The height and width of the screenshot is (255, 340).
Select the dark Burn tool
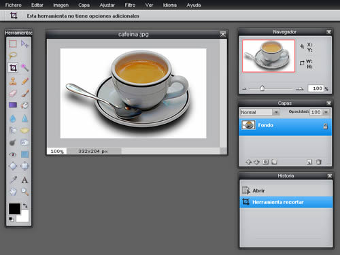[13, 142]
